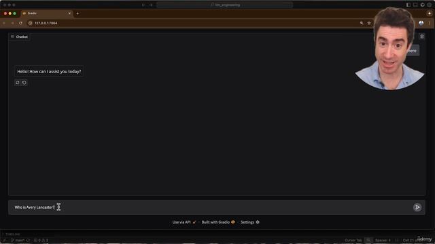
Task: Open the browser three-dot menu
Action: pos(429,23)
